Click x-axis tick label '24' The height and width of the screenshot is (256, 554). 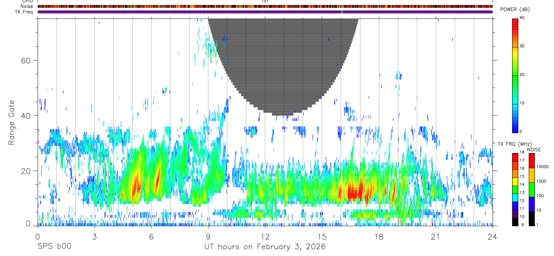(492, 237)
